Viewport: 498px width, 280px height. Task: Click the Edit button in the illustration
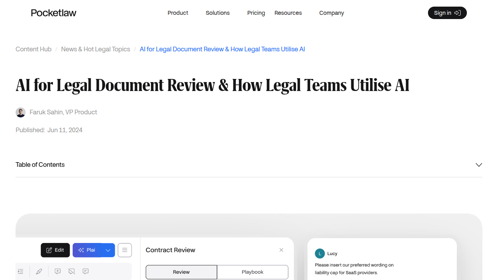55,250
